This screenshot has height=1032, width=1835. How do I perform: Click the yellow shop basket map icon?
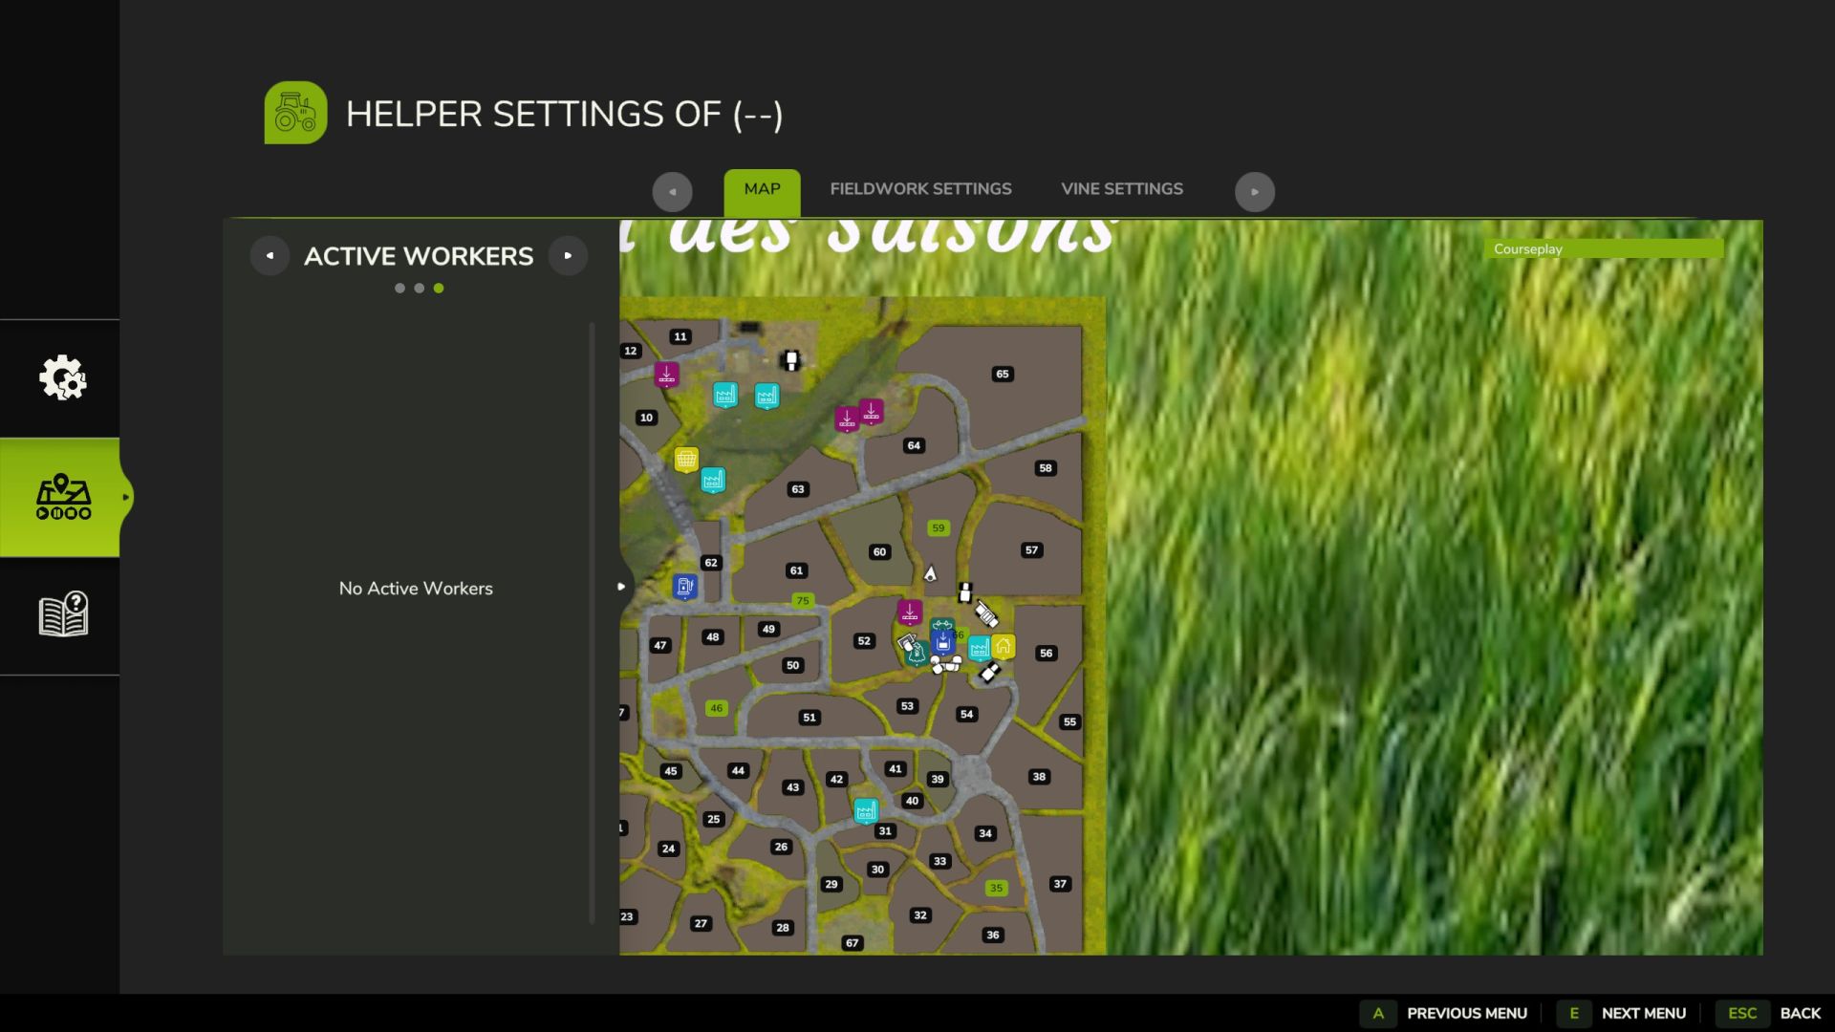[686, 460]
